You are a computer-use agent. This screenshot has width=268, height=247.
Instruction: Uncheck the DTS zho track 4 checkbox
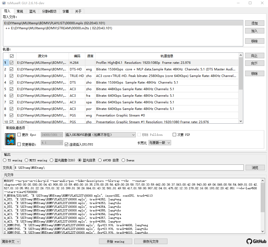(11, 82)
